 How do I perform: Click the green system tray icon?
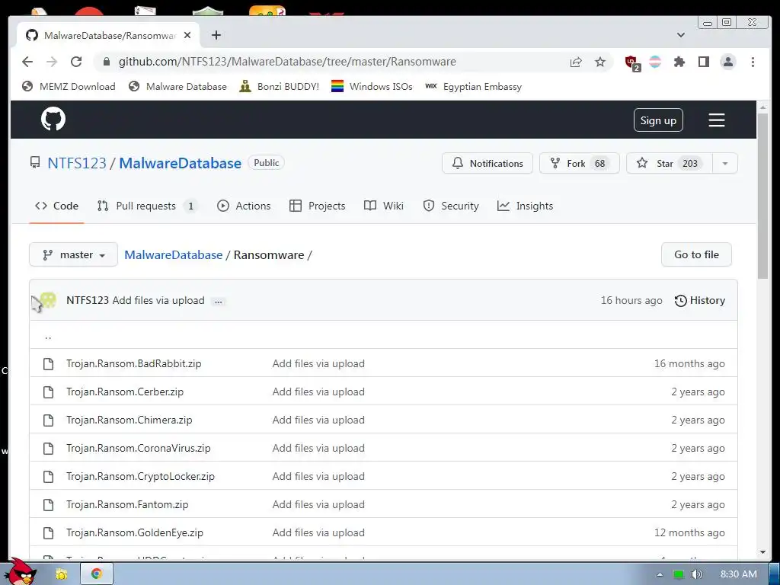coord(678,574)
